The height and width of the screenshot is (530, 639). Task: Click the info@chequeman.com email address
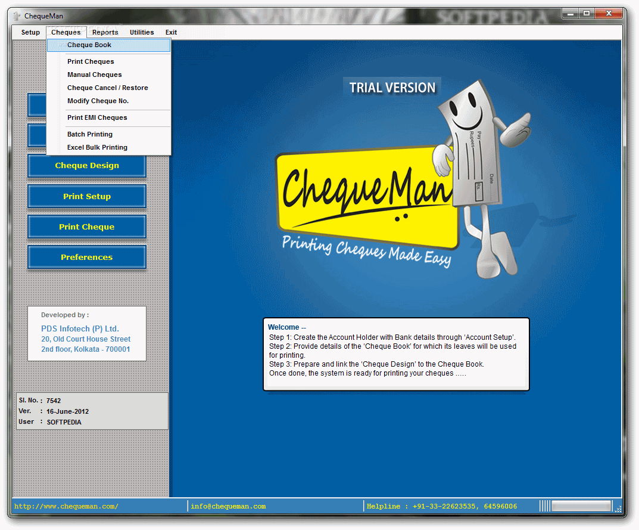point(228,506)
